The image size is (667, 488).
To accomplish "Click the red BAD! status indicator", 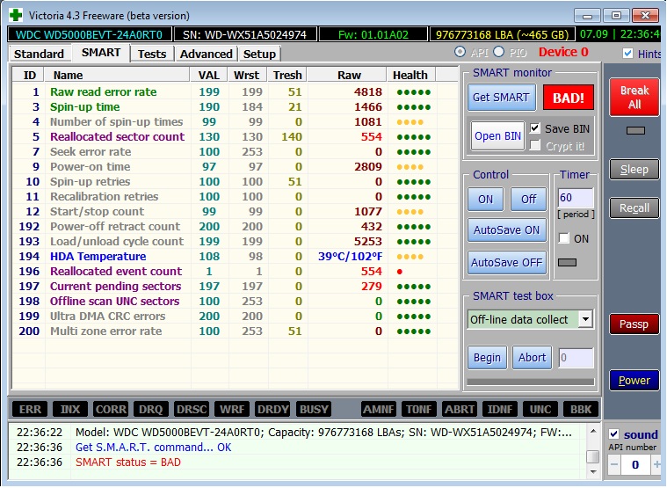I will coord(568,98).
